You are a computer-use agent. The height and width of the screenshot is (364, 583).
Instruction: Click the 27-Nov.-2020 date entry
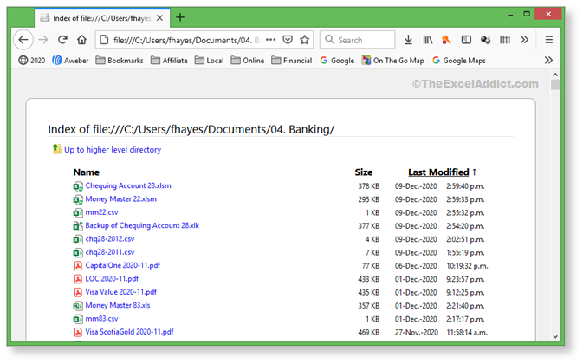[x=417, y=333]
